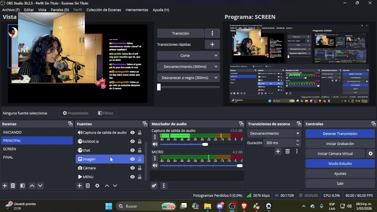Click Detener Transmisión button
Viewport: 377px width, 212px height.
click(x=340, y=134)
